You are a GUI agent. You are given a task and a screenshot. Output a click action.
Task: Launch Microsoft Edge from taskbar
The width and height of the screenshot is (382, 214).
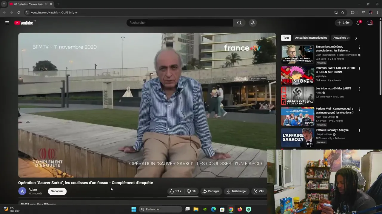tap(213, 209)
